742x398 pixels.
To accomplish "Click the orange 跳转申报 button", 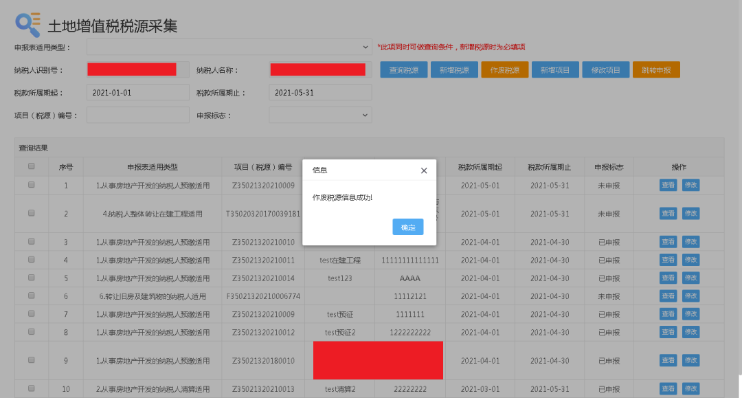I will 656,69.
